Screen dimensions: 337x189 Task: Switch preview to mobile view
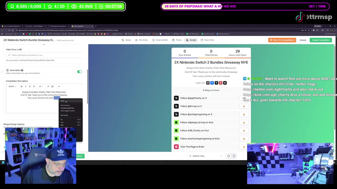pos(234,156)
